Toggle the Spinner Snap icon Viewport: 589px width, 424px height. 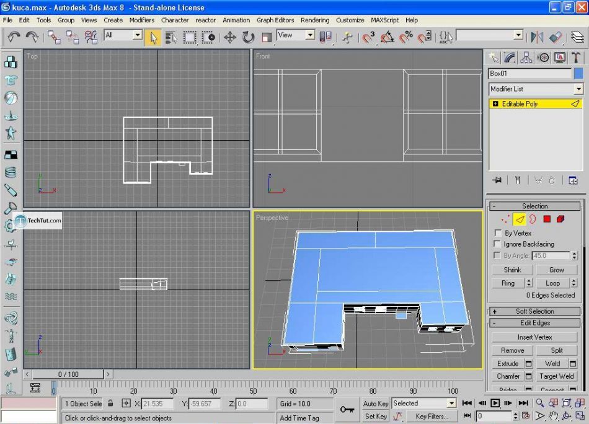[425, 38]
